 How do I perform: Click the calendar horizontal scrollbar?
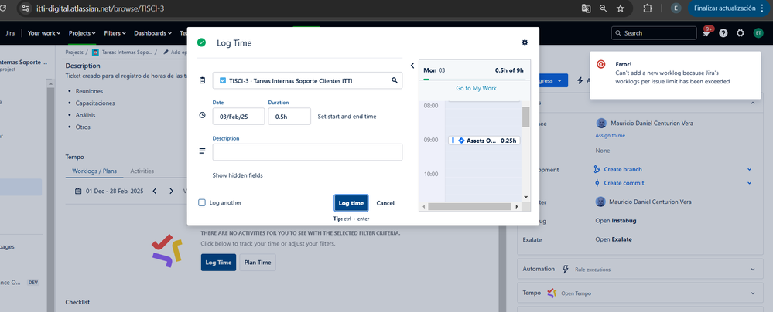(x=470, y=207)
